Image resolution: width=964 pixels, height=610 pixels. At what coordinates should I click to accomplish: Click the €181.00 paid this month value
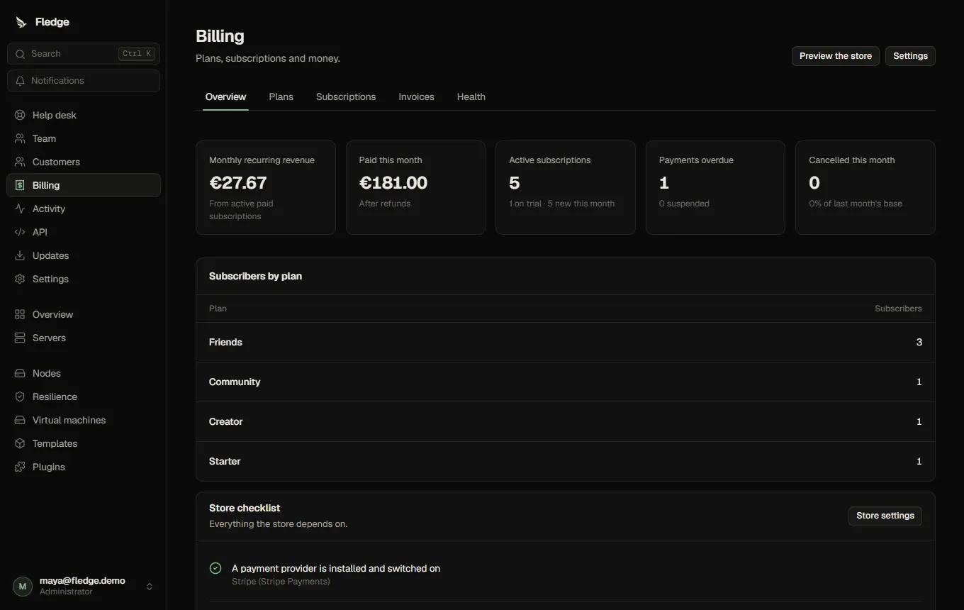pyautogui.click(x=393, y=183)
